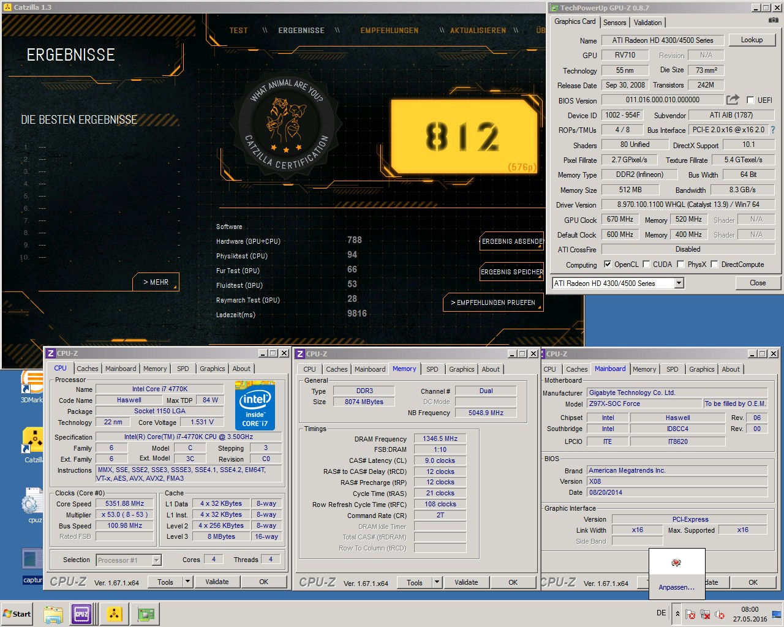The width and height of the screenshot is (784, 627).
Task: Select AKTUALISIEREN tab in Catzilla
Action: point(478,30)
